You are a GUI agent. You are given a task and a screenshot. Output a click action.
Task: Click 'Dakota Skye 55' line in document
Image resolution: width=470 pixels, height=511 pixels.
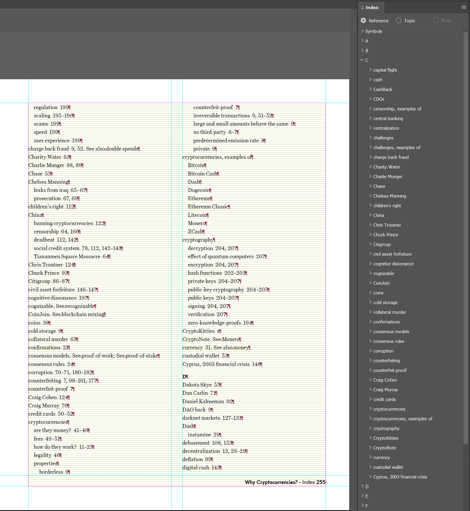click(x=201, y=385)
